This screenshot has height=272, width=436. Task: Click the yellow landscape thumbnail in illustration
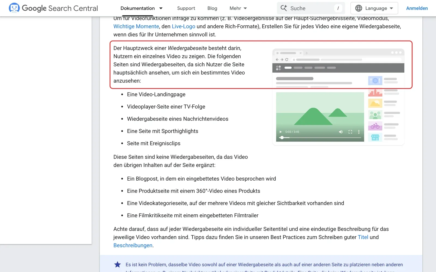375,103
